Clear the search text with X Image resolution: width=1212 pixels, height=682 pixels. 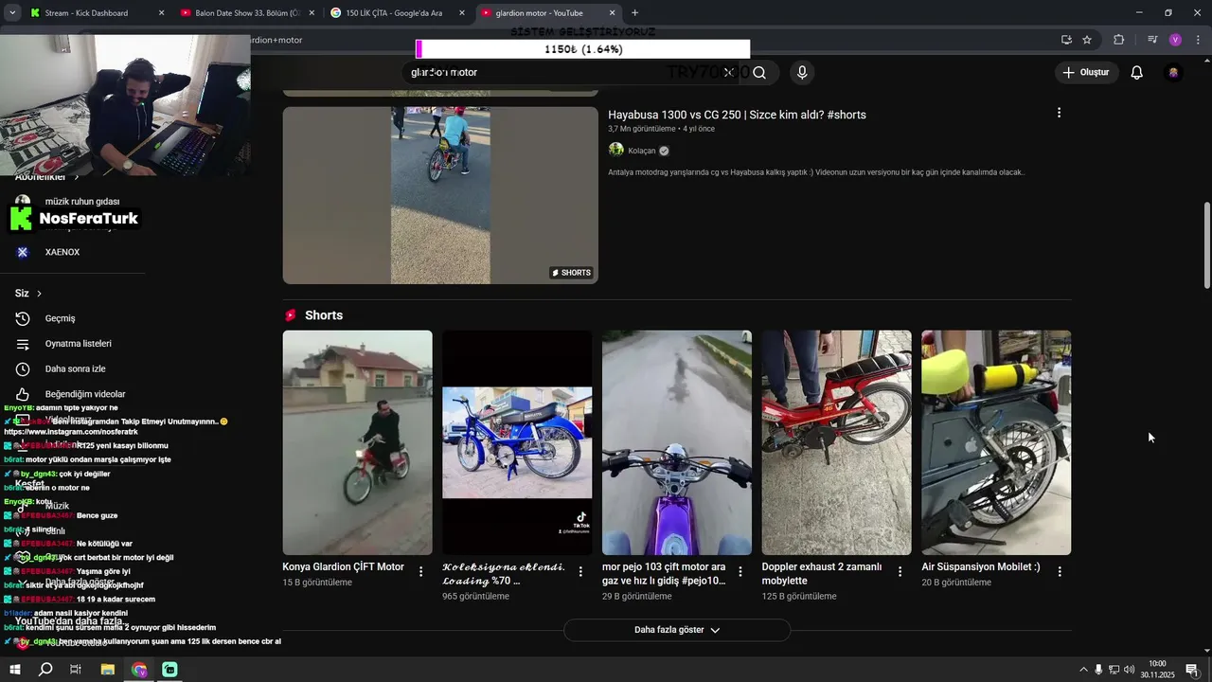[x=728, y=73]
